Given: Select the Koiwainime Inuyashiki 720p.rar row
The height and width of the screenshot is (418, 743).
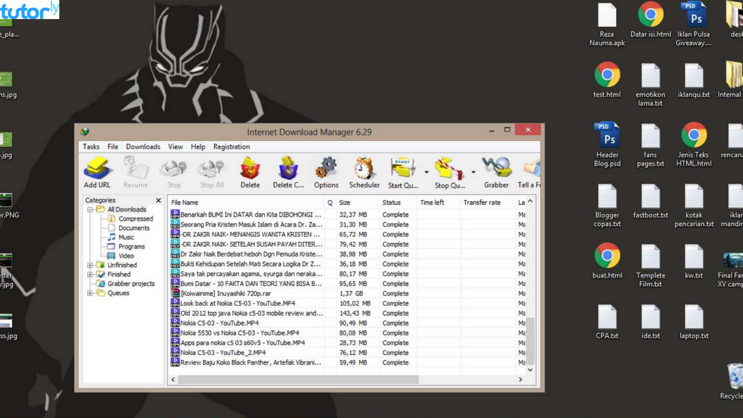Looking at the screenshot, I should click(x=347, y=294).
